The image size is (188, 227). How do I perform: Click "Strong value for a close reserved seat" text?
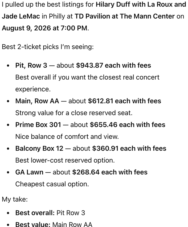[74, 113]
